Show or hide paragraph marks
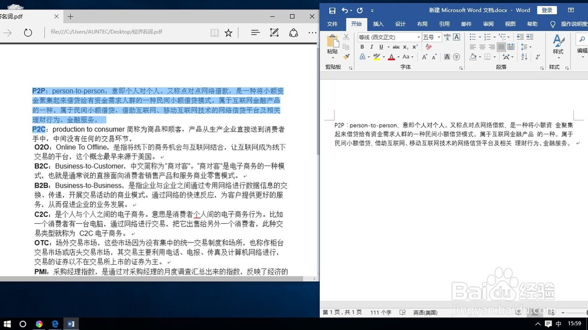 (538, 57)
